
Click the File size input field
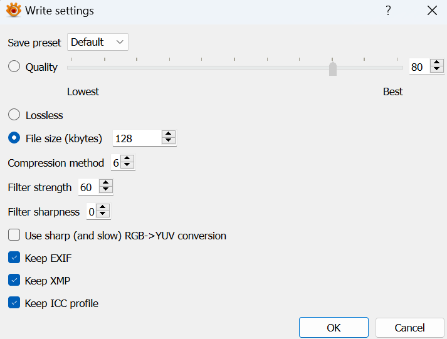[x=136, y=138]
